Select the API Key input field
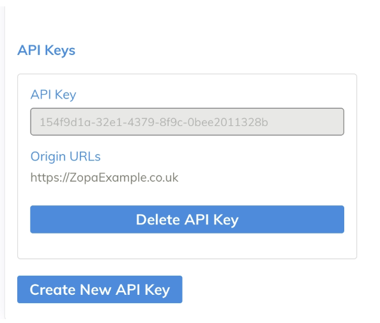380x323 pixels. point(187,122)
